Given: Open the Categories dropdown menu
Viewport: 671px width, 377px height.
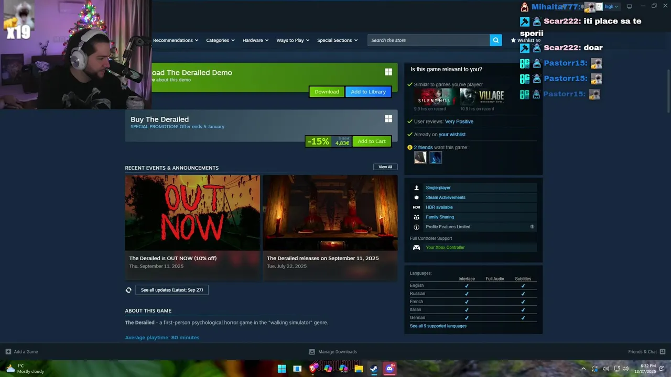Looking at the screenshot, I should tap(220, 40).
